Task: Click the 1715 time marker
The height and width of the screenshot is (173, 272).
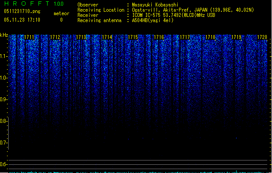Action: tap(133, 37)
